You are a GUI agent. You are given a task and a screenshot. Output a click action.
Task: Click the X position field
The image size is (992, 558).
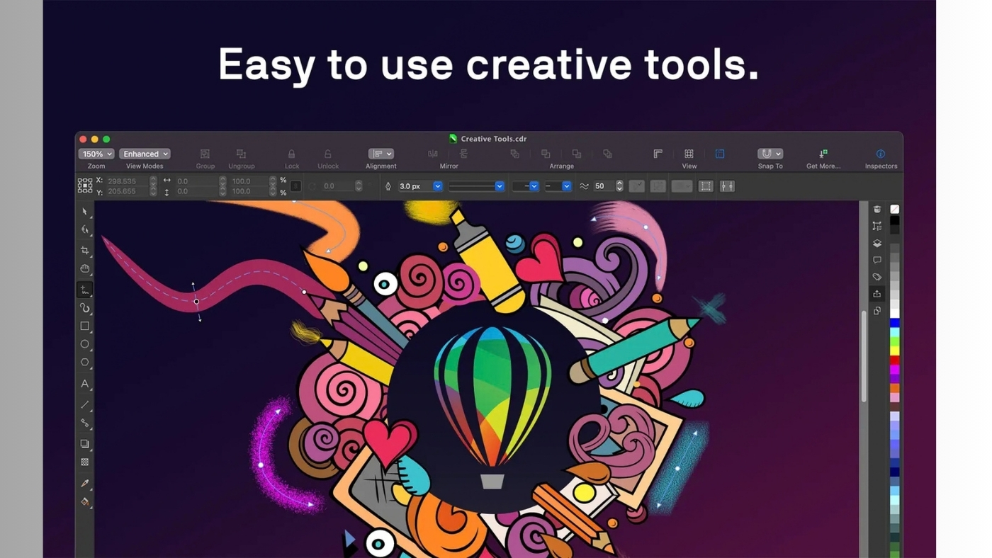point(127,181)
